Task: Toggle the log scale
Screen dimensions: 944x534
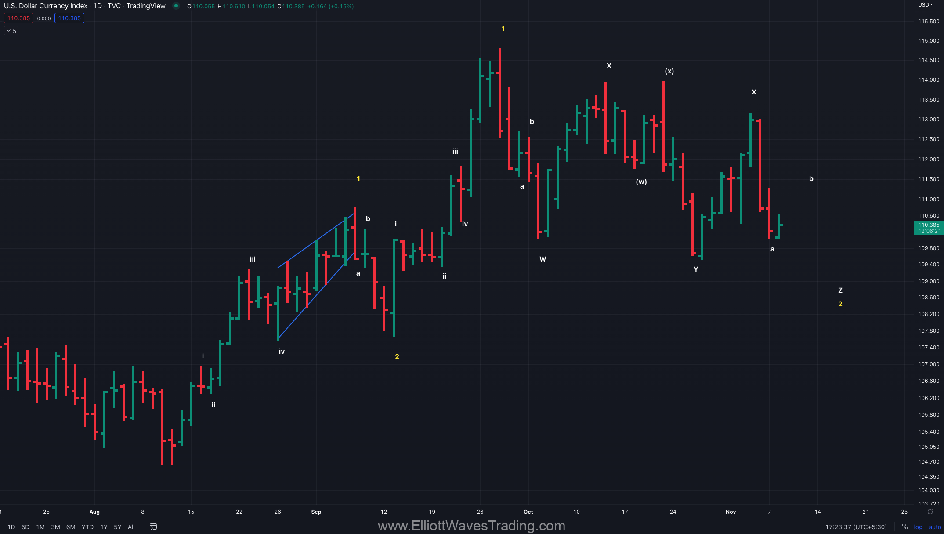Action: click(x=918, y=527)
